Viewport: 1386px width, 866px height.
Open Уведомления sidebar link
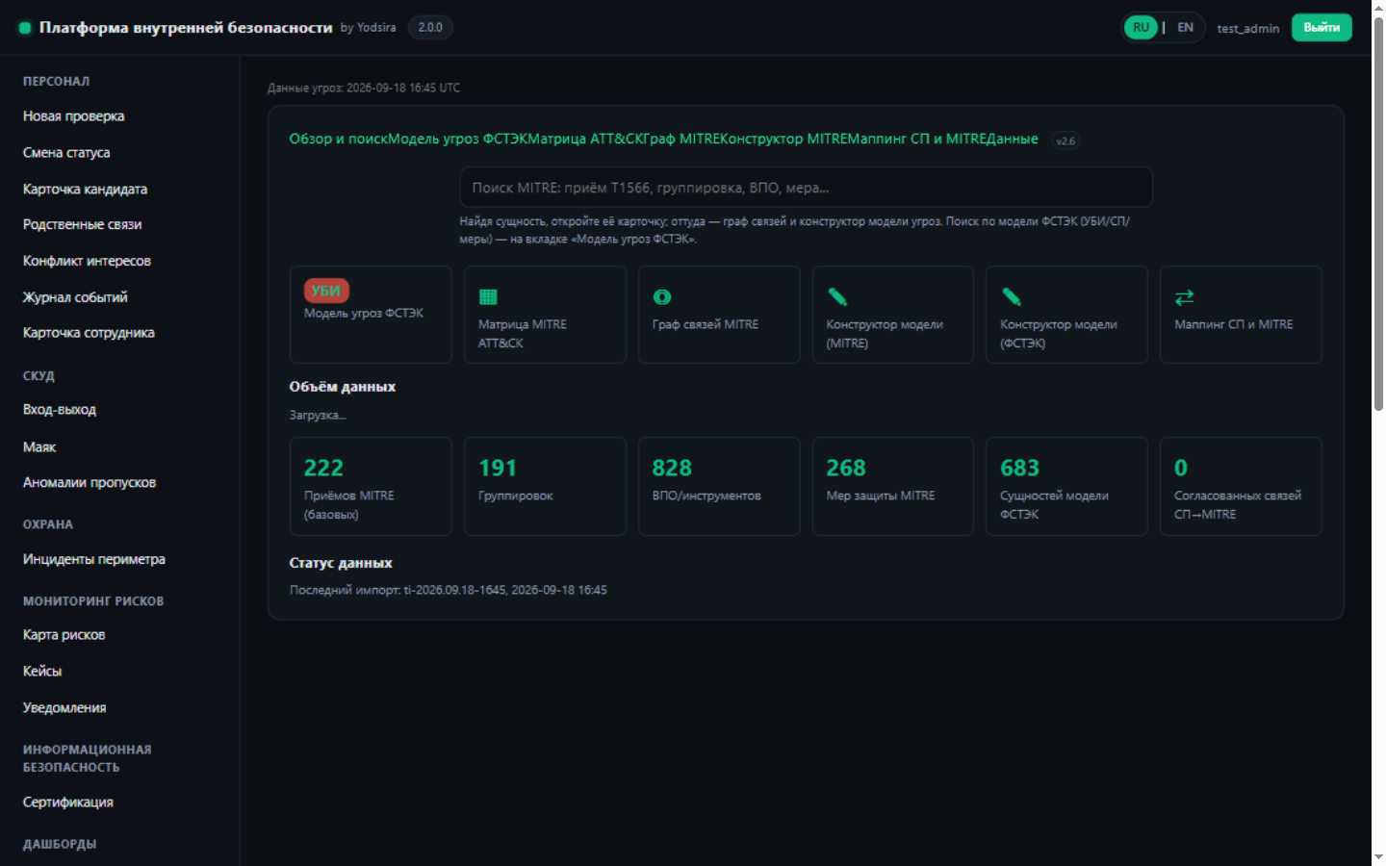64,707
